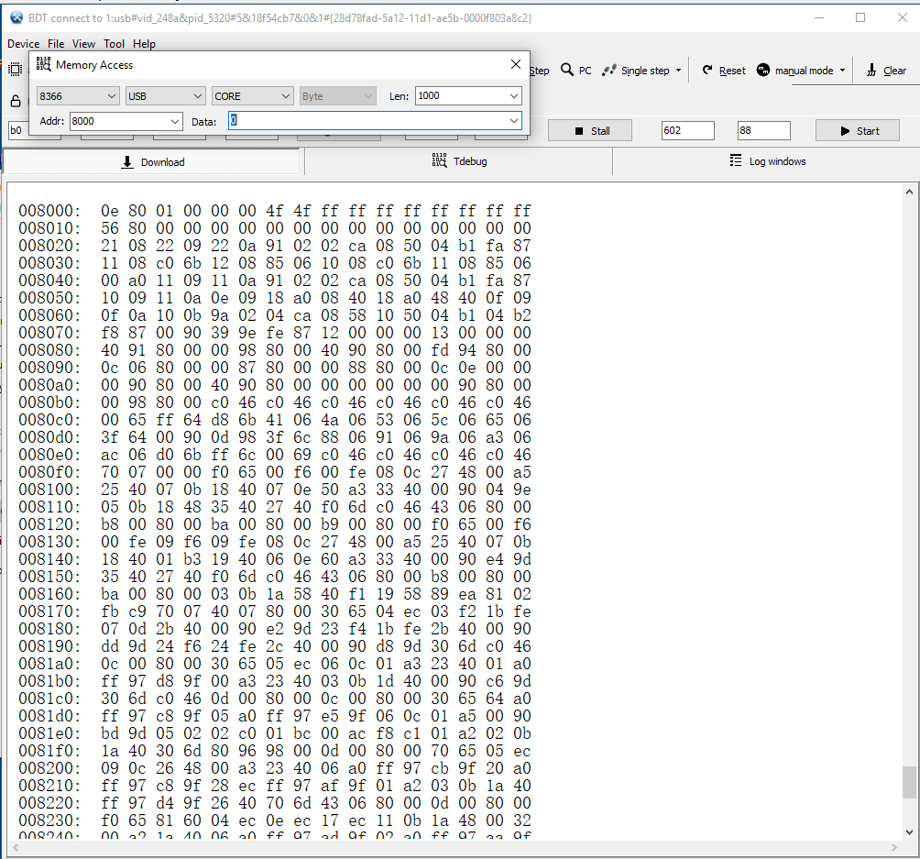Screen dimensions: 920x859
Task: Switch to the Download tab
Action: (x=153, y=162)
